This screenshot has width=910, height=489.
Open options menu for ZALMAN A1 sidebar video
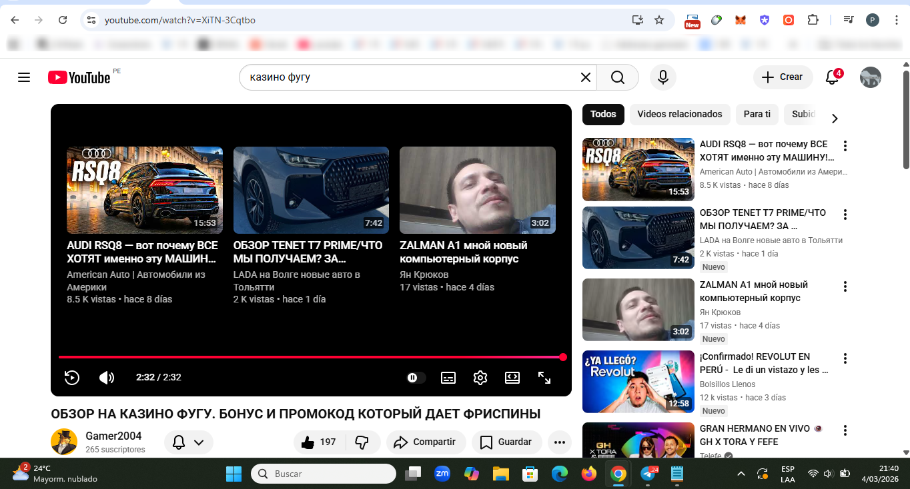845,286
